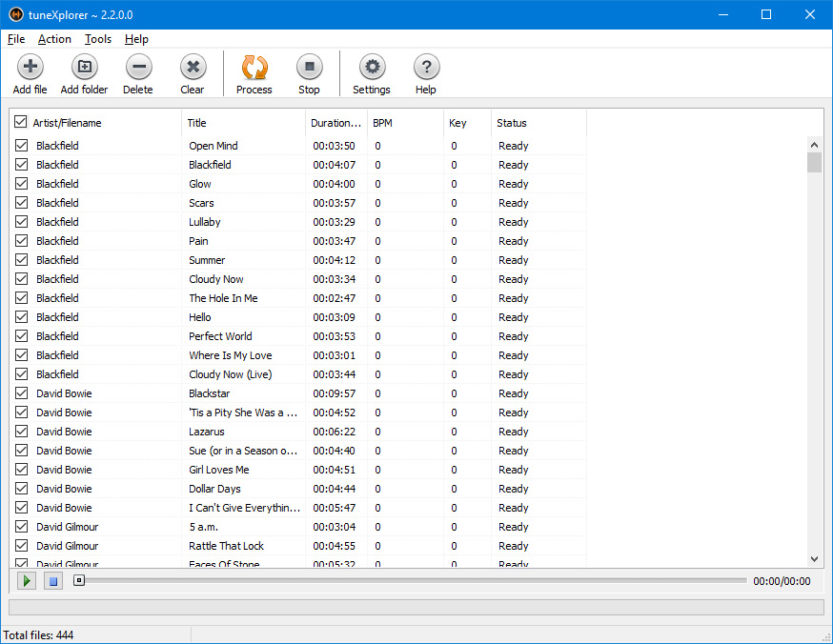Open Help with the question mark icon
Viewport: 833px width, 644px height.
[426, 67]
